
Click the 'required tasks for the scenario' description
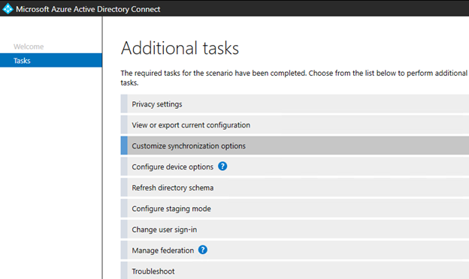[294, 77]
